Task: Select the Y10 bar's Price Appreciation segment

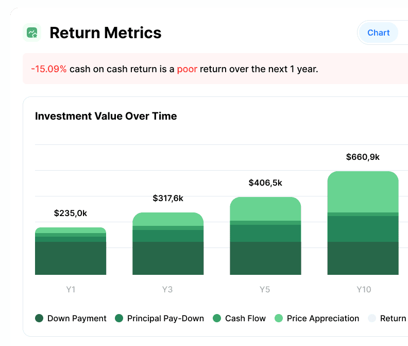Action: (363, 192)
